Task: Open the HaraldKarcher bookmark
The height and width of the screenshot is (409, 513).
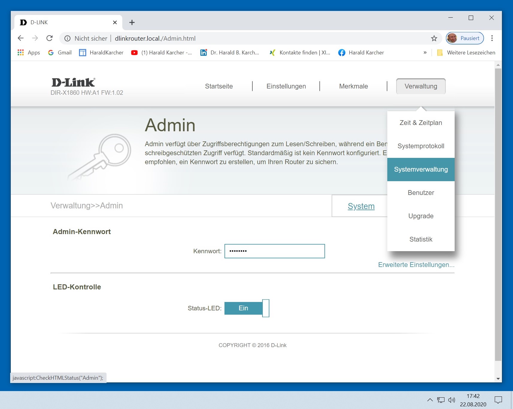Action: 101,53
